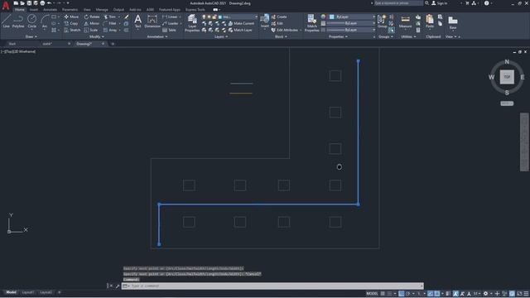
Task: Click Make Current layer button
Action: pos(241,23)
